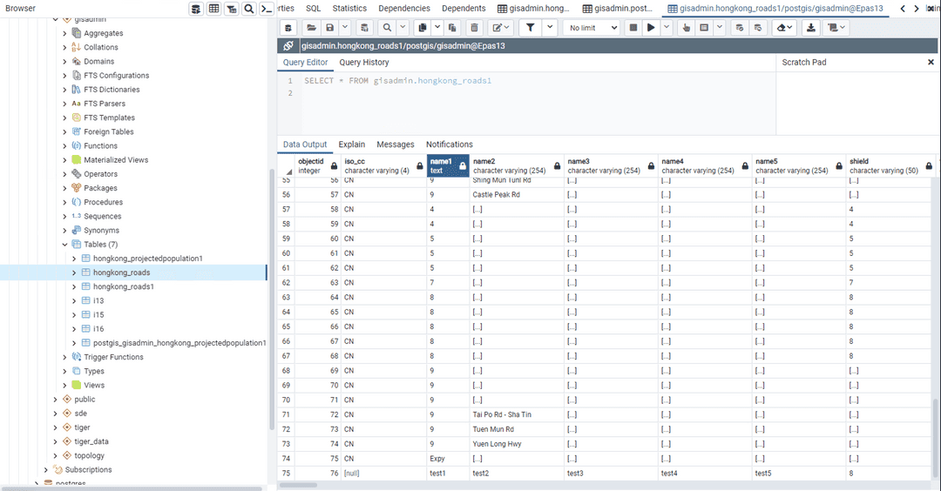Viewport: 941px width, 491px height.
Task: Select the Explain tab
Action: point(351,145)
